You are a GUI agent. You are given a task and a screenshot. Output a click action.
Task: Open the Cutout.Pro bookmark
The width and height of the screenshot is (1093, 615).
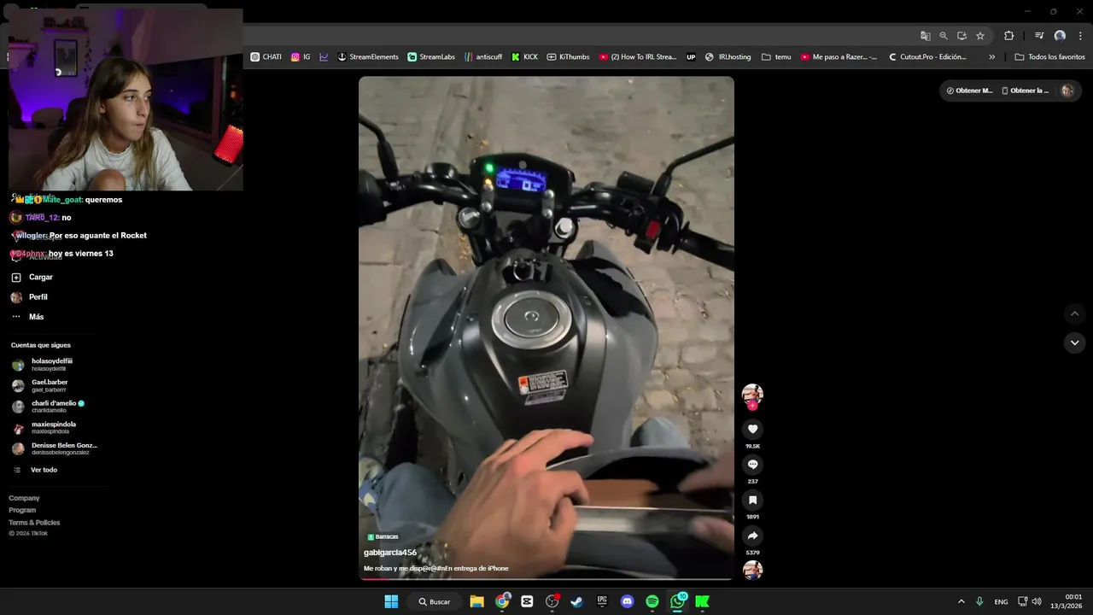[x=927, y=57]
